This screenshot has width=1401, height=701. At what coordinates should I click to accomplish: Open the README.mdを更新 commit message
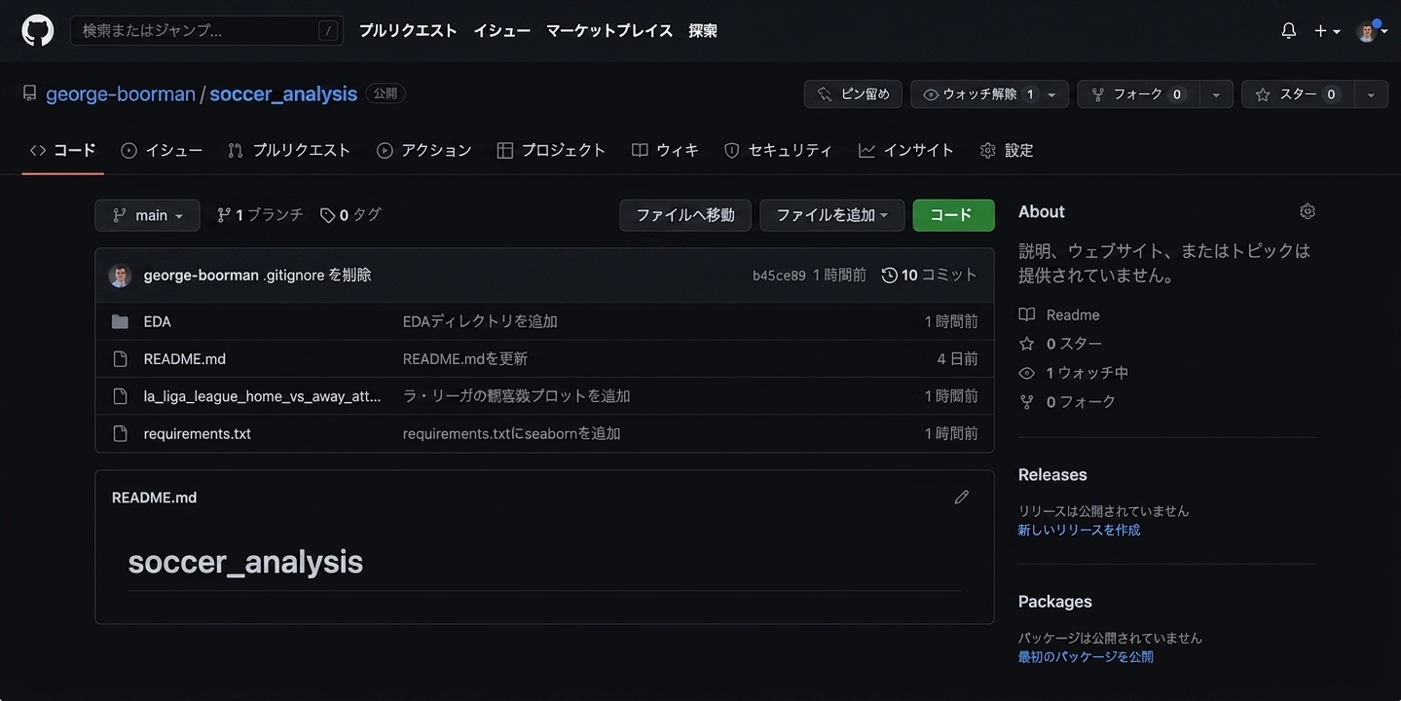465,359
